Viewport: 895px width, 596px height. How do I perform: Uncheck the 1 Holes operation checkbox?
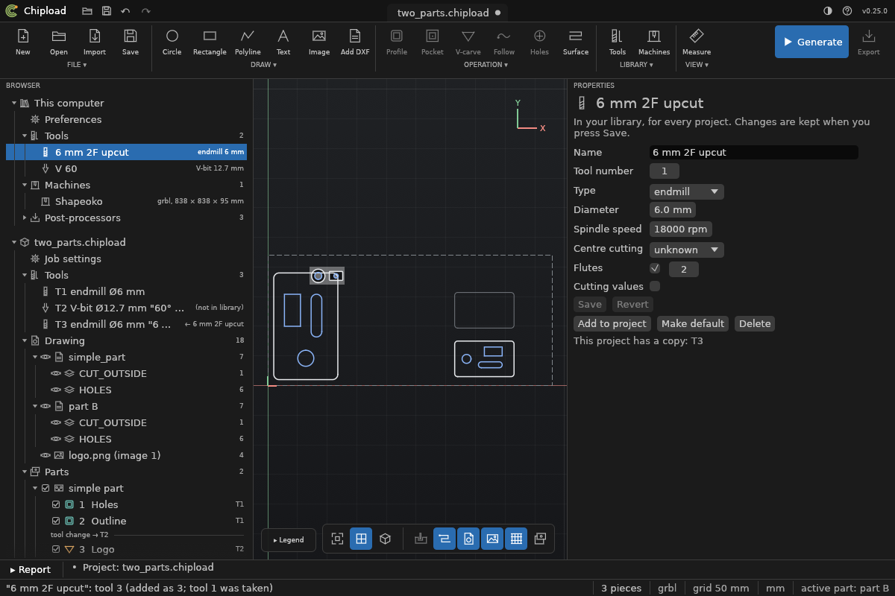56,504
